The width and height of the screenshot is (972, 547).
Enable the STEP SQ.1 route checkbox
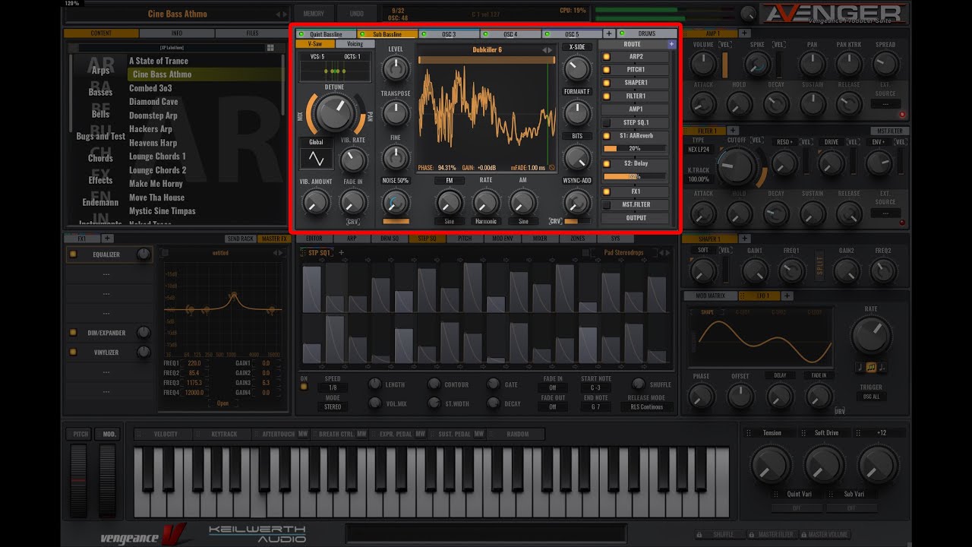click(607, 122)
